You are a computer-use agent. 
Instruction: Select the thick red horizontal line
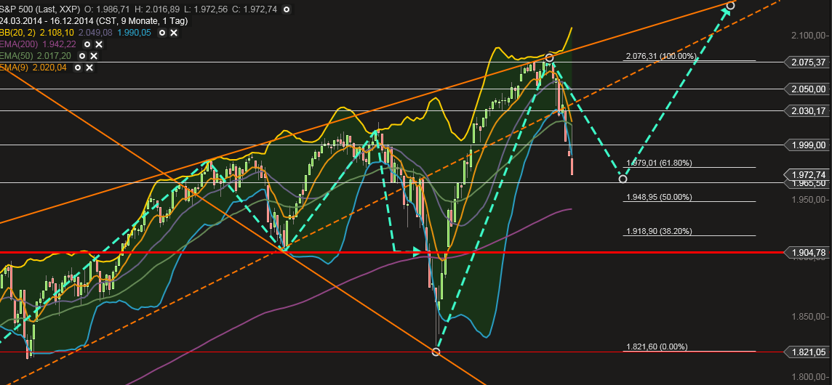click(x=391, y=252)
